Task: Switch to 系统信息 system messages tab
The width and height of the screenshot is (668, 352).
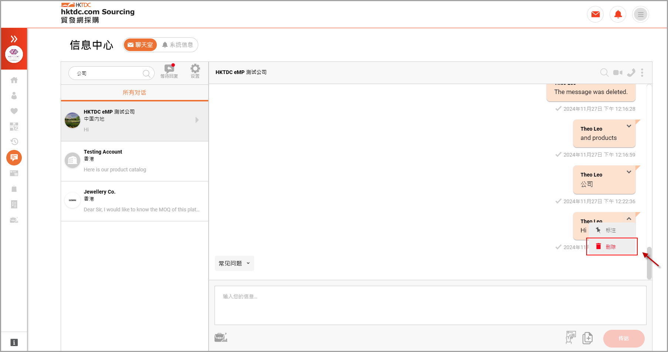Action: pyautogui.click(x=178, y=45)
